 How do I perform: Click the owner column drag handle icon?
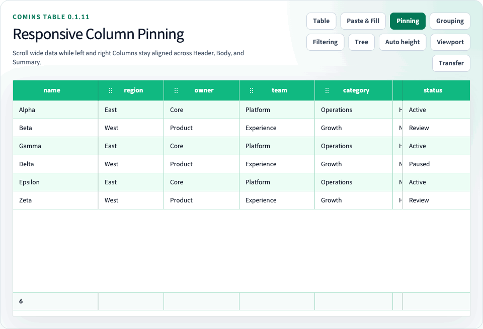tap(176, 90)
